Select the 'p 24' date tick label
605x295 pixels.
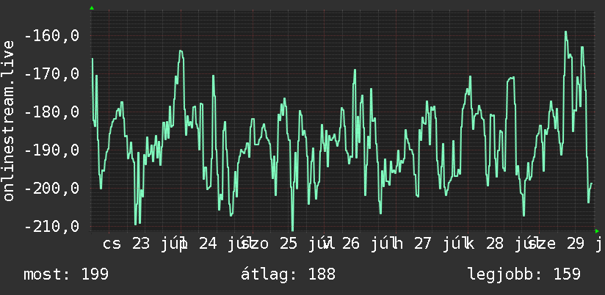coord(198,244)
